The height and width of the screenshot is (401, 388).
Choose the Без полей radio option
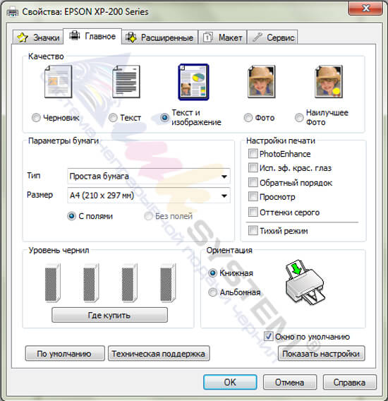pyautogui.click(x=148, y=216)
